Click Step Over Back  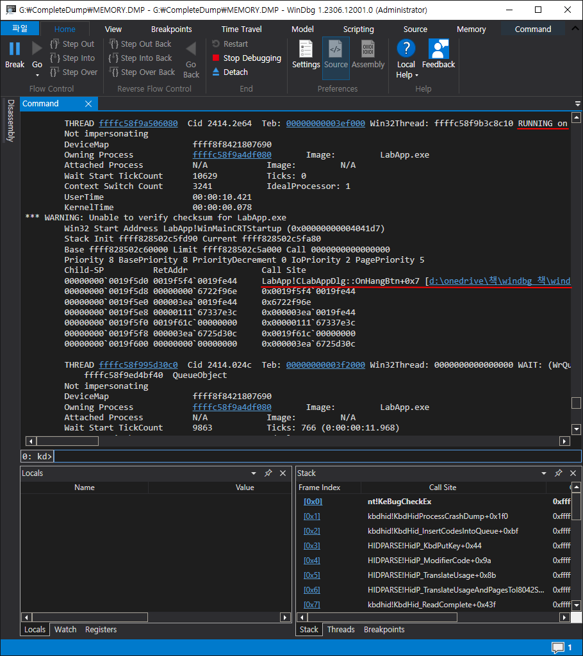point(142,72)
